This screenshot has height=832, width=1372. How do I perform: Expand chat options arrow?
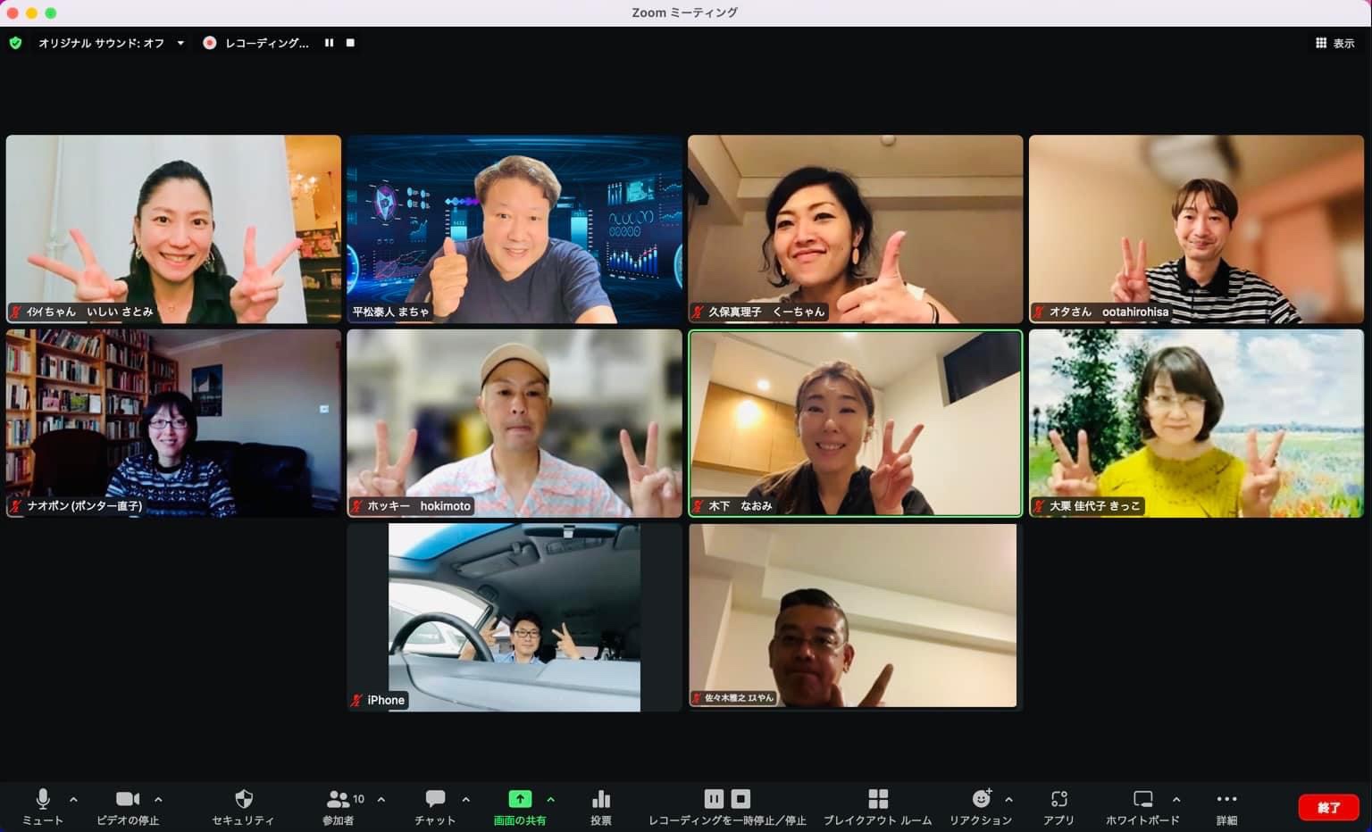[x=465, y=799]
